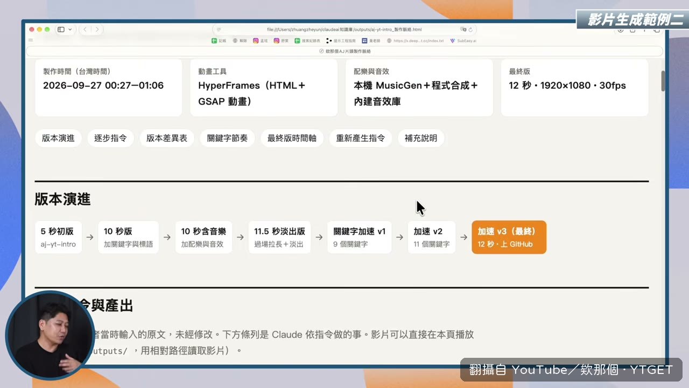Click the 動畫工具 HyperFrames info card
Viewport: 689px width, 388px height.
[264, 87]
